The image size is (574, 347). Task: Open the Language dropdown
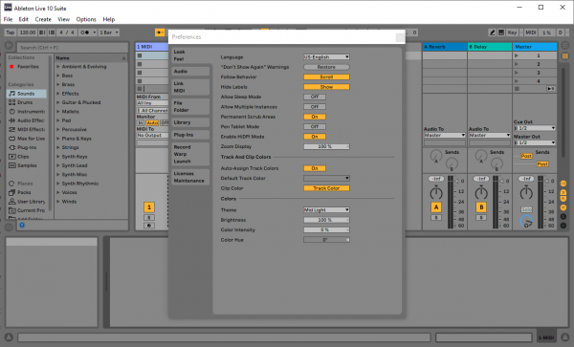coord(326,57)
